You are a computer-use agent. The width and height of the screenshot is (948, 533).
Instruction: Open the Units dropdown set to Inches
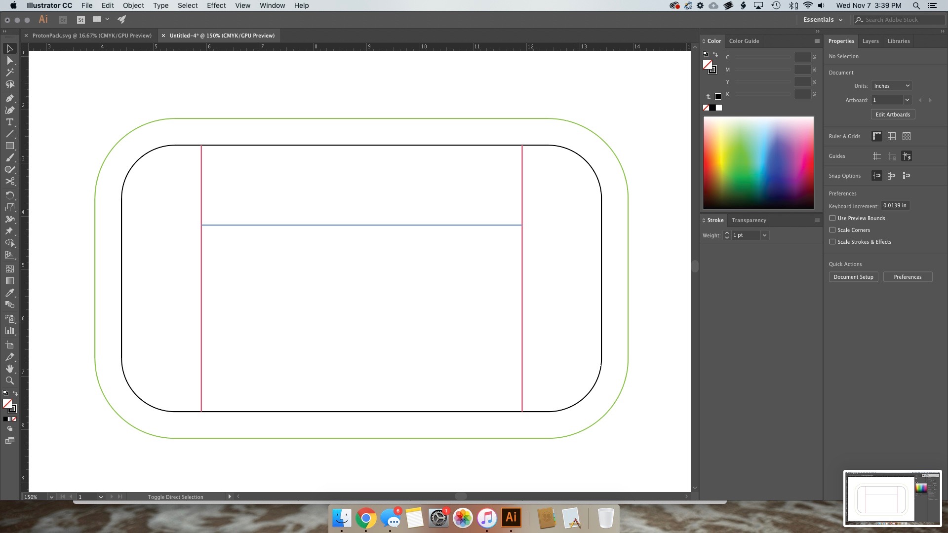[891, 86]
